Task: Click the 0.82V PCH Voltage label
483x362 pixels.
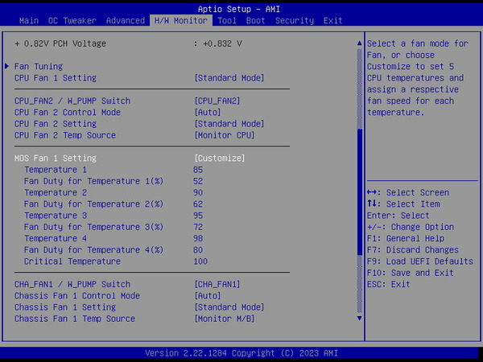Action: pos(60,43)
